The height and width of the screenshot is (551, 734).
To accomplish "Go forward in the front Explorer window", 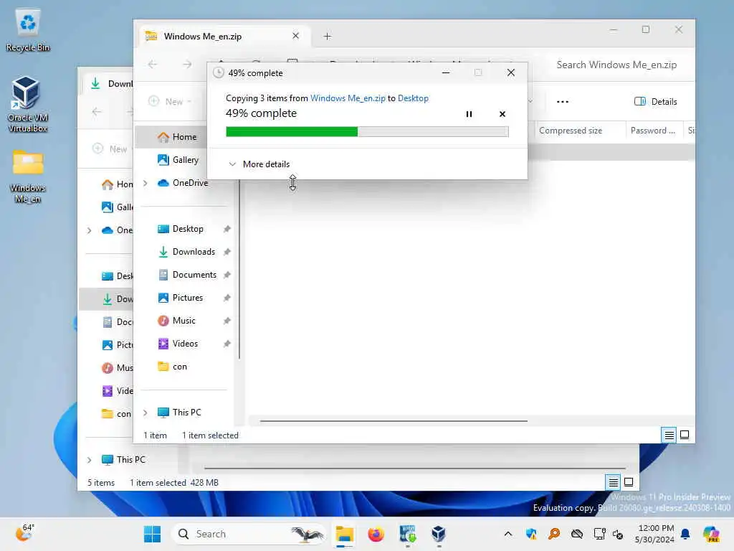I will [187, 64].
